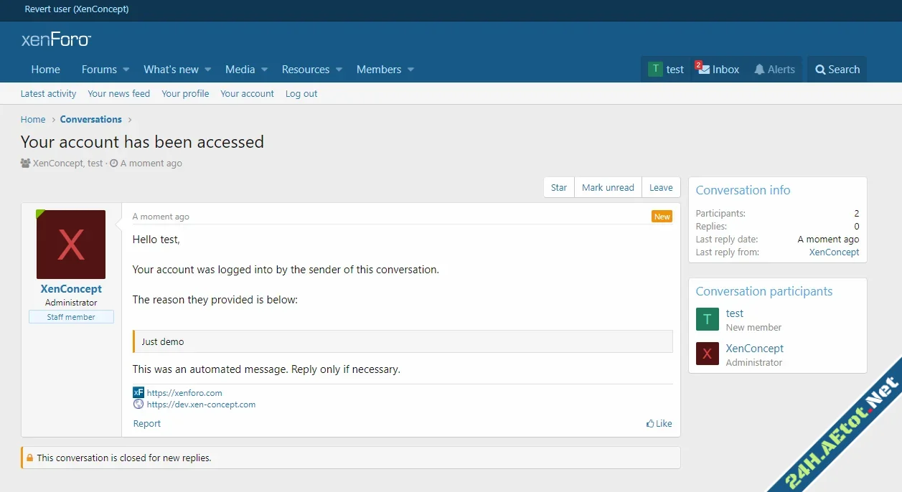
Task: Open Conversations via the breadcrumb
Action: point(90,119)
